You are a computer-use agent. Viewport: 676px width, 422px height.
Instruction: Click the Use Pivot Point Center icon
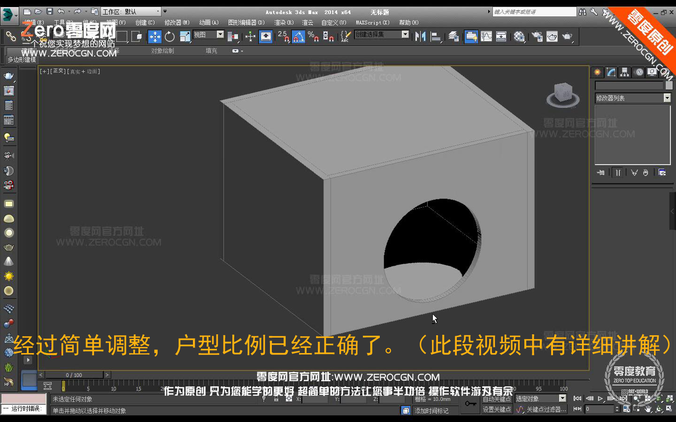click(x=233, y=36)
